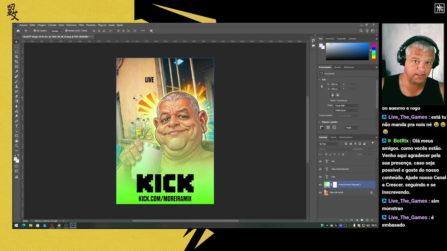Hide the 'kick' text layer
The height and width of the screenshot is (251, 447).
coord(320,177)
